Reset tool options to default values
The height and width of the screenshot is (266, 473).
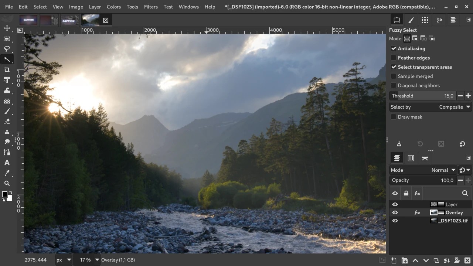tap(462, 144)
